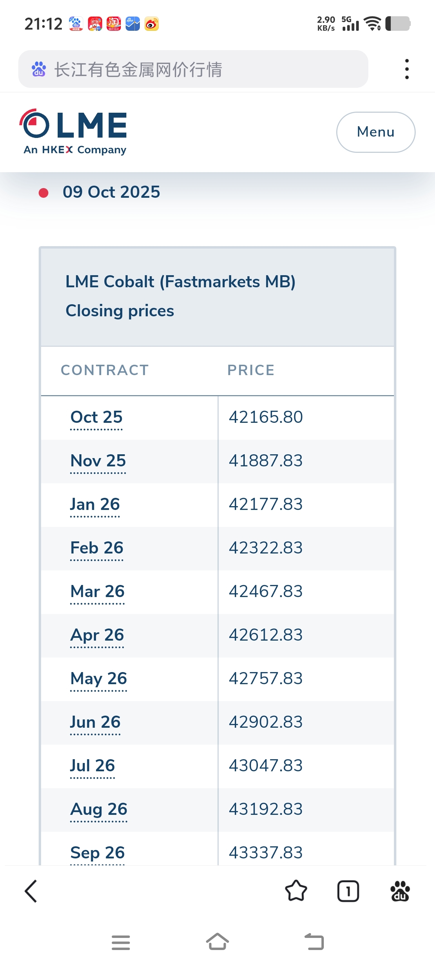Tap the browser three-dot overflow menu
The height and width of the screenshot is (968, 435).
[x=406, y=69]
